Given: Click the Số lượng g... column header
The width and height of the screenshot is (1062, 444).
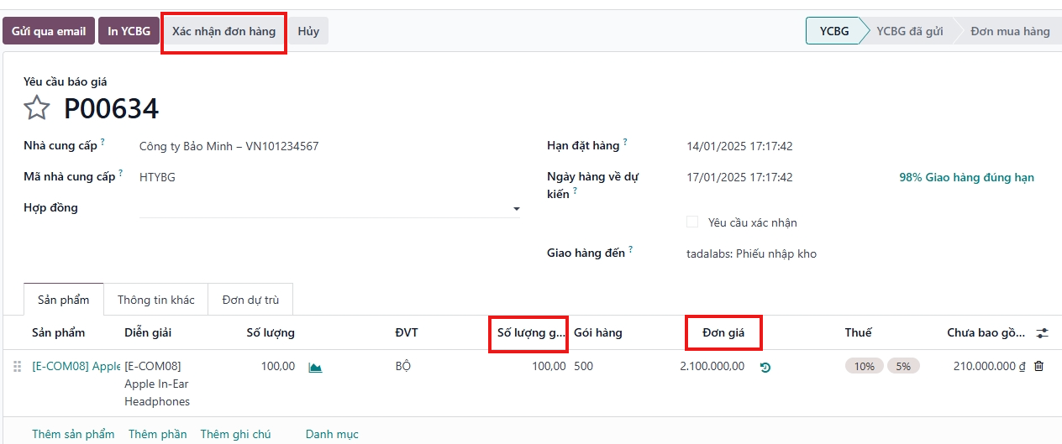Looking at the screenshot, I should (x=531, y=332).
